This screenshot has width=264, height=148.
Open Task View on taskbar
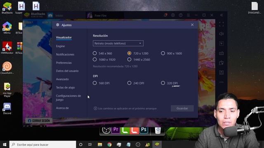point(90,144)
